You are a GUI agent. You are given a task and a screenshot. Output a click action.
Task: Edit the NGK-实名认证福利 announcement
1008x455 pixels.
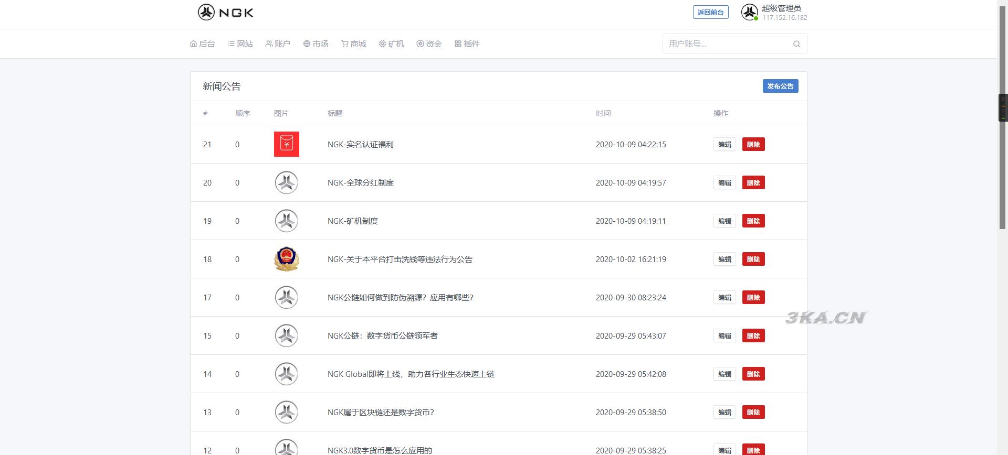point(724,145)
